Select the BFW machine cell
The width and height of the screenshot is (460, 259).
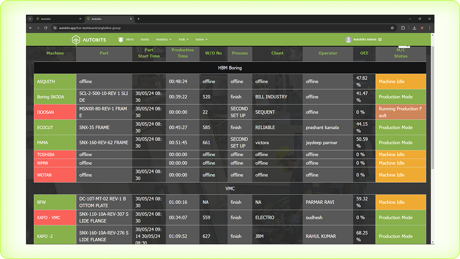coord(55,202)
